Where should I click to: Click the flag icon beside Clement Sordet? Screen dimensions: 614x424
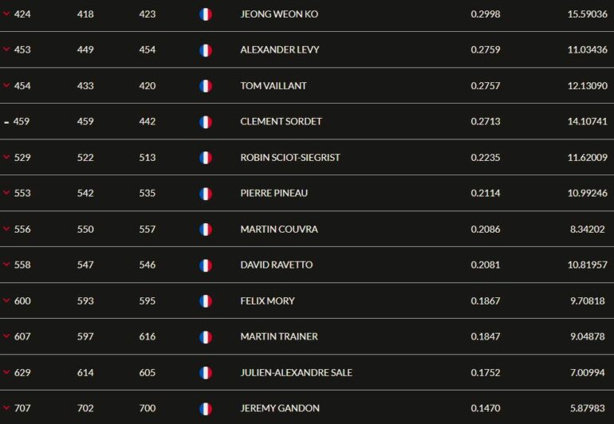205,122
